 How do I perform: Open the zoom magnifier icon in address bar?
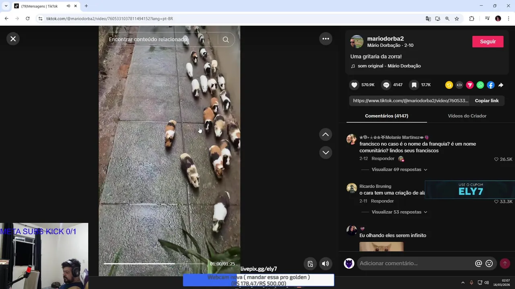(x=447, y=18)
